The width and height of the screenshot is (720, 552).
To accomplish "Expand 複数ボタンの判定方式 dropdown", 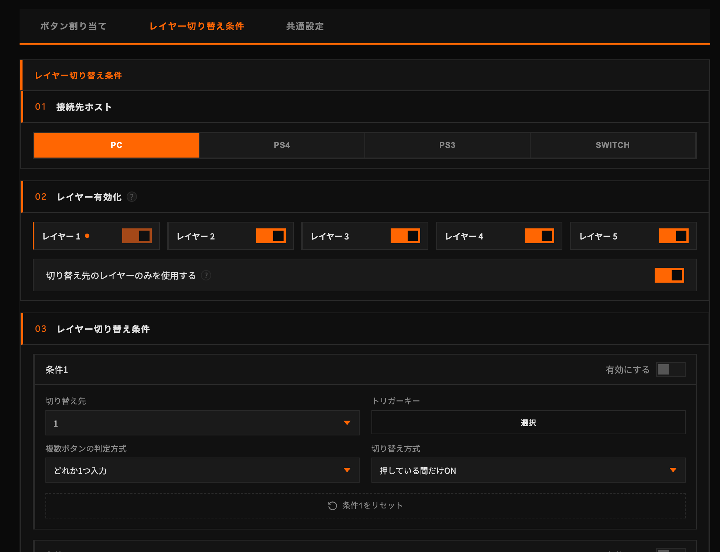I will click(x=202, y=470).
